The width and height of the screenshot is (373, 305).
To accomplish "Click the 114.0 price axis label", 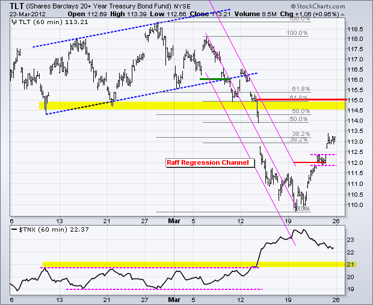I will pyautogui.click(x=355, y=121).
